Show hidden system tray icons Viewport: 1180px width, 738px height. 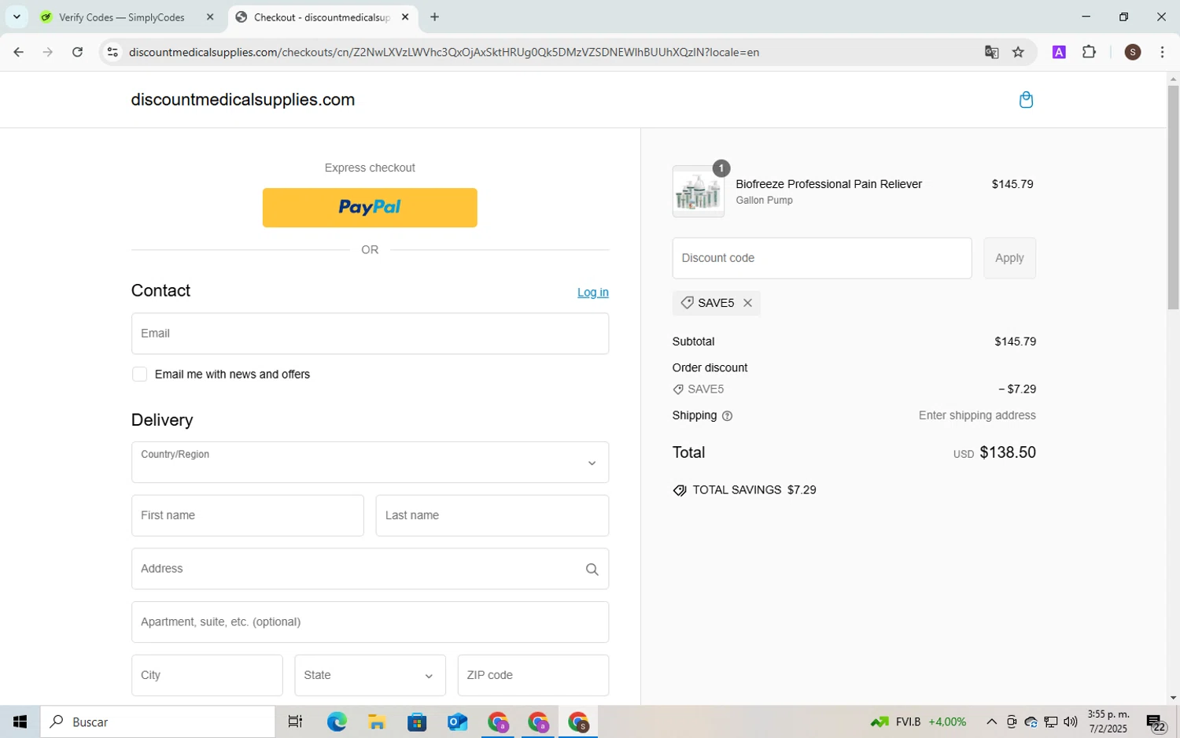(x=991, y=722)
